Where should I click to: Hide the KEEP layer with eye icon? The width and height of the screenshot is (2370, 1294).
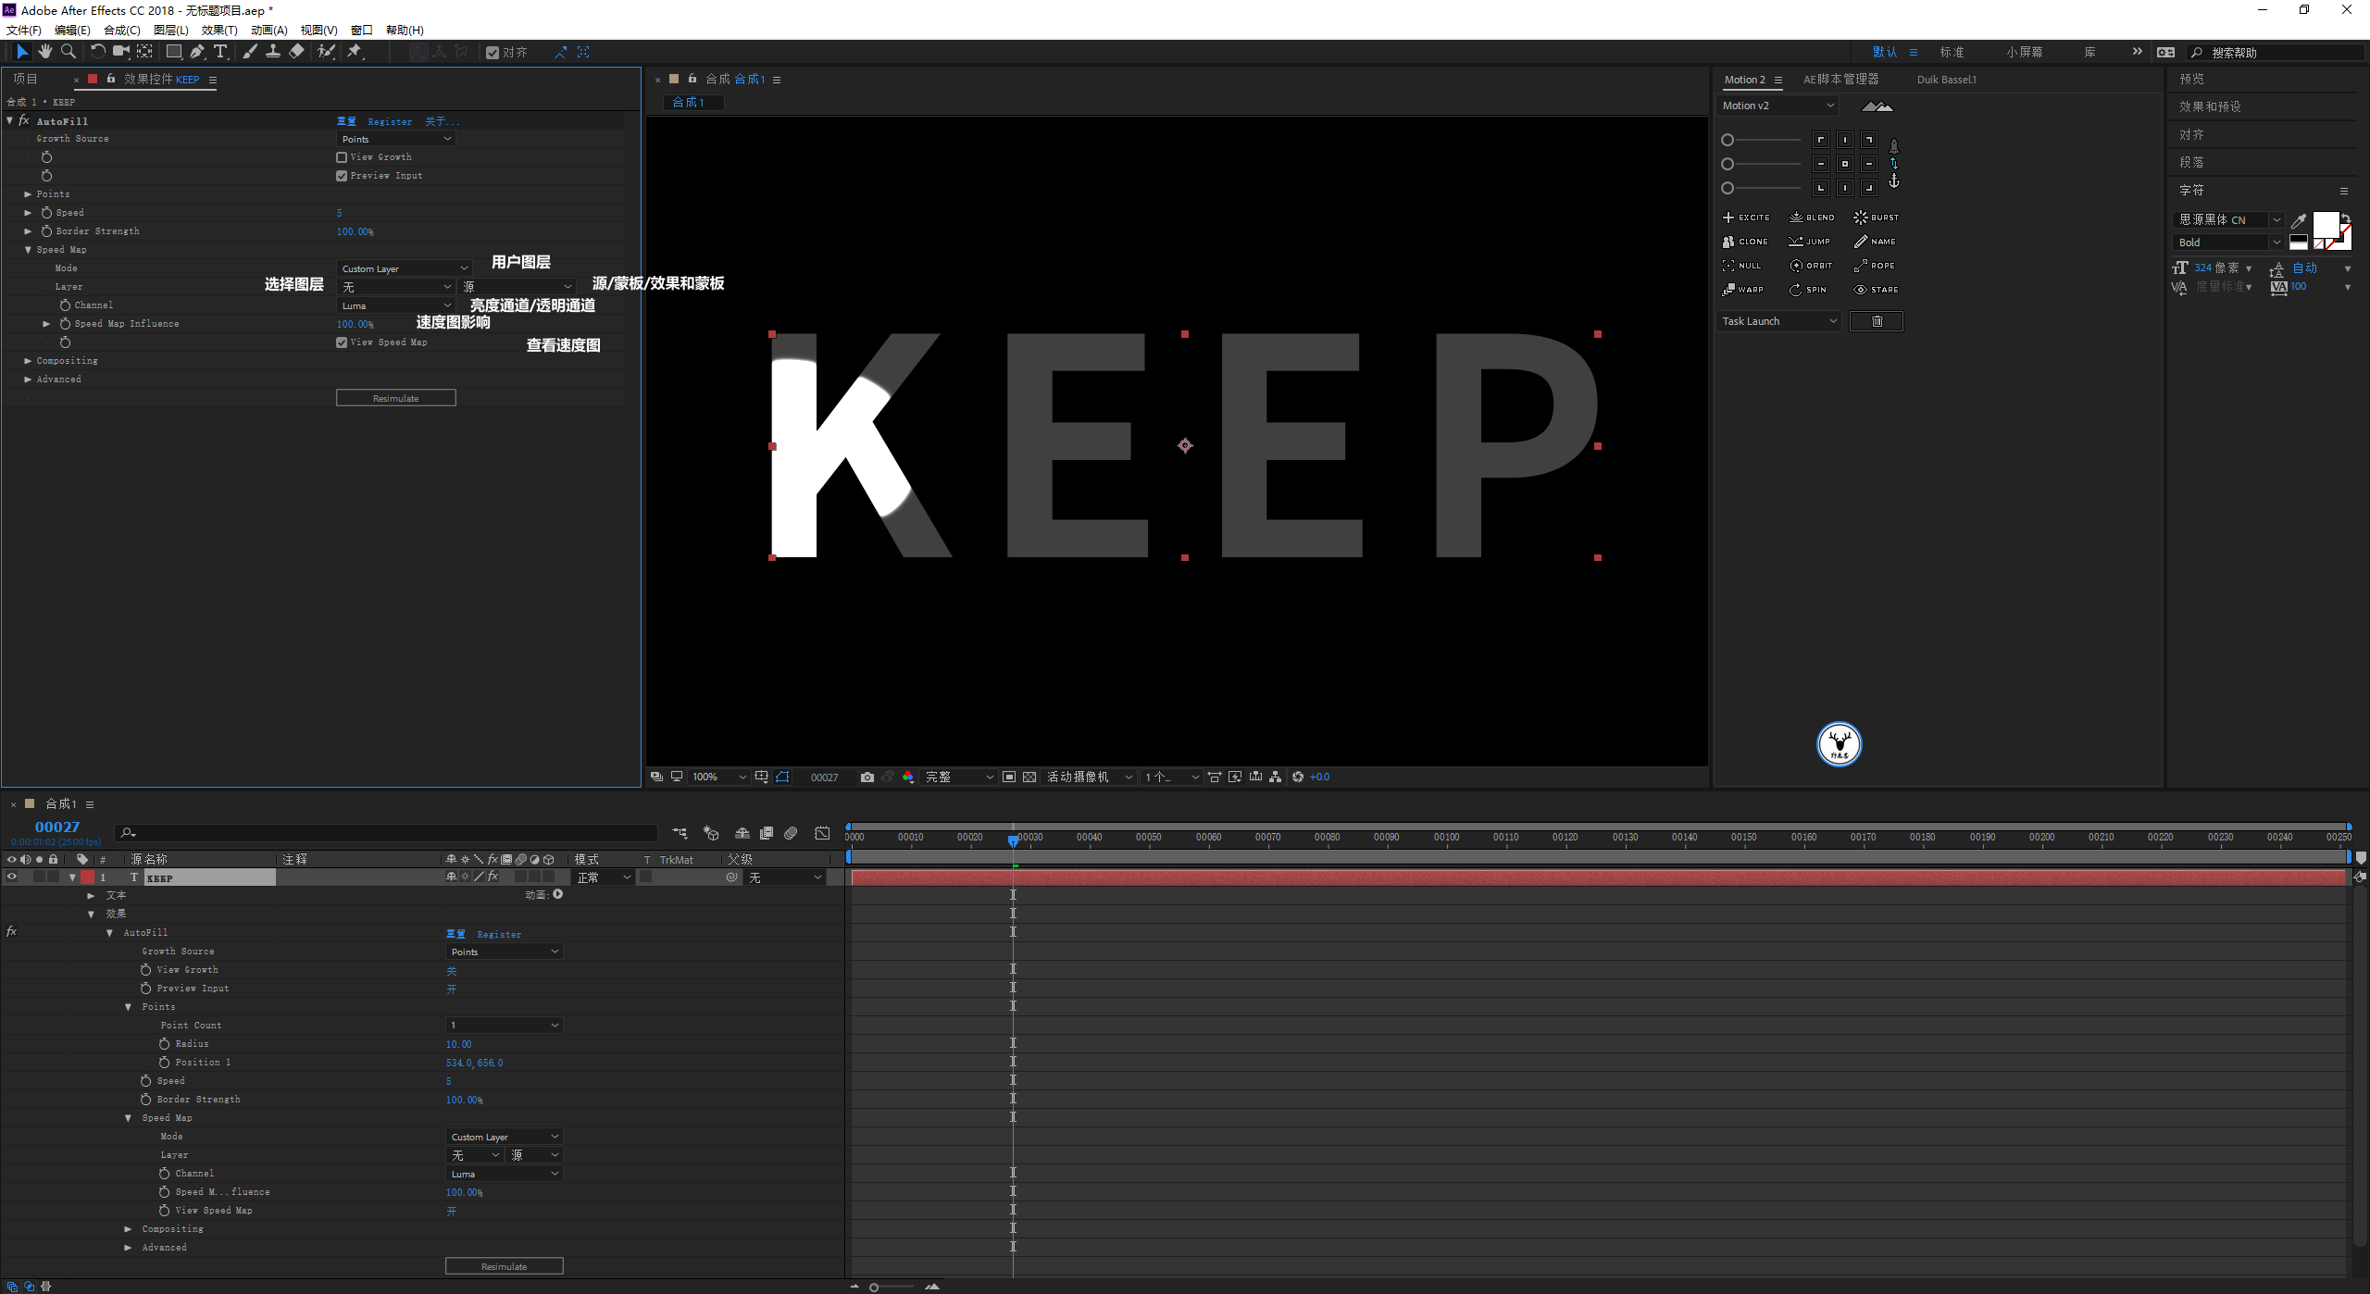tap(12, 877)
